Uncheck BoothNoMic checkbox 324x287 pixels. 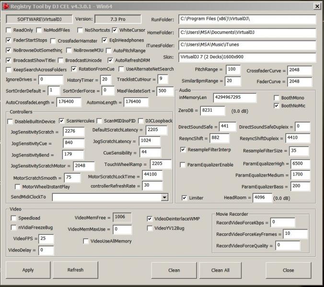[x=277, y=106]
